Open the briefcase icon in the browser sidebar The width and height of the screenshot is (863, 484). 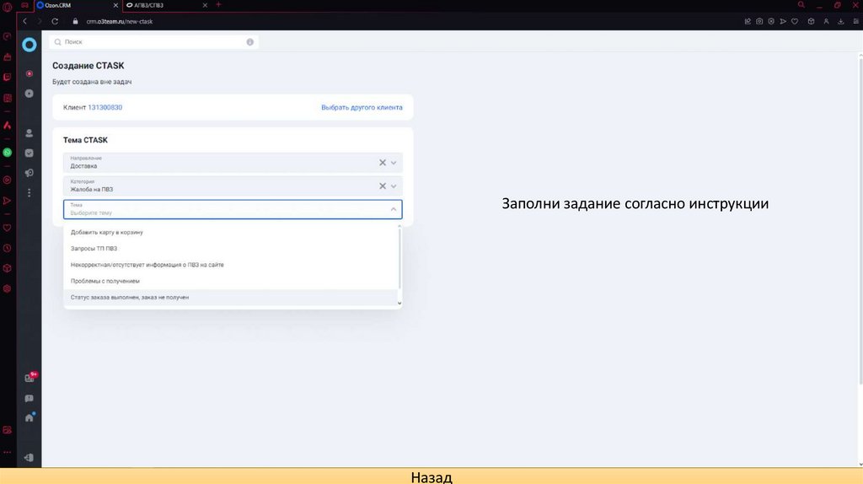(7, 57)
